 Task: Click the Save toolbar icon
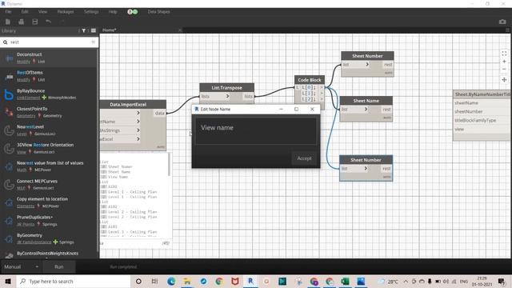35,22
